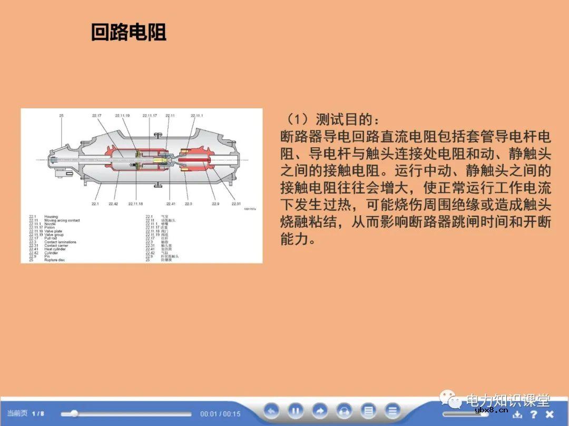569x426 pixels.
Task: Click the 电力知识课堂 watermark text
Action: coord(508,401)
